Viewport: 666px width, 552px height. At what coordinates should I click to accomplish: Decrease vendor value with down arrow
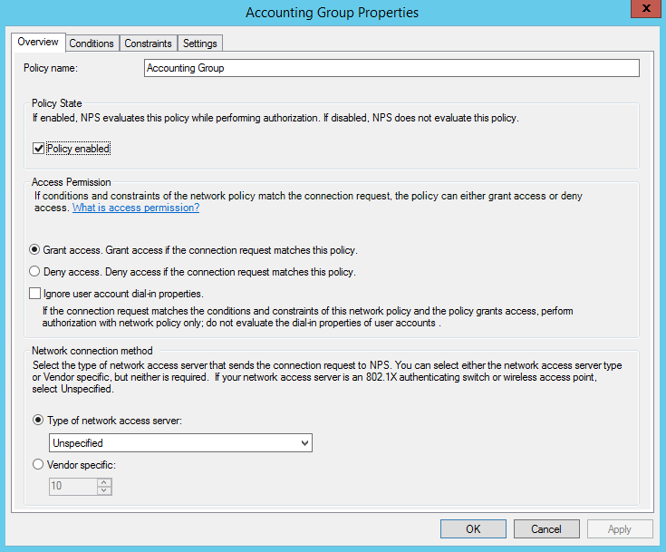[104, 490]
